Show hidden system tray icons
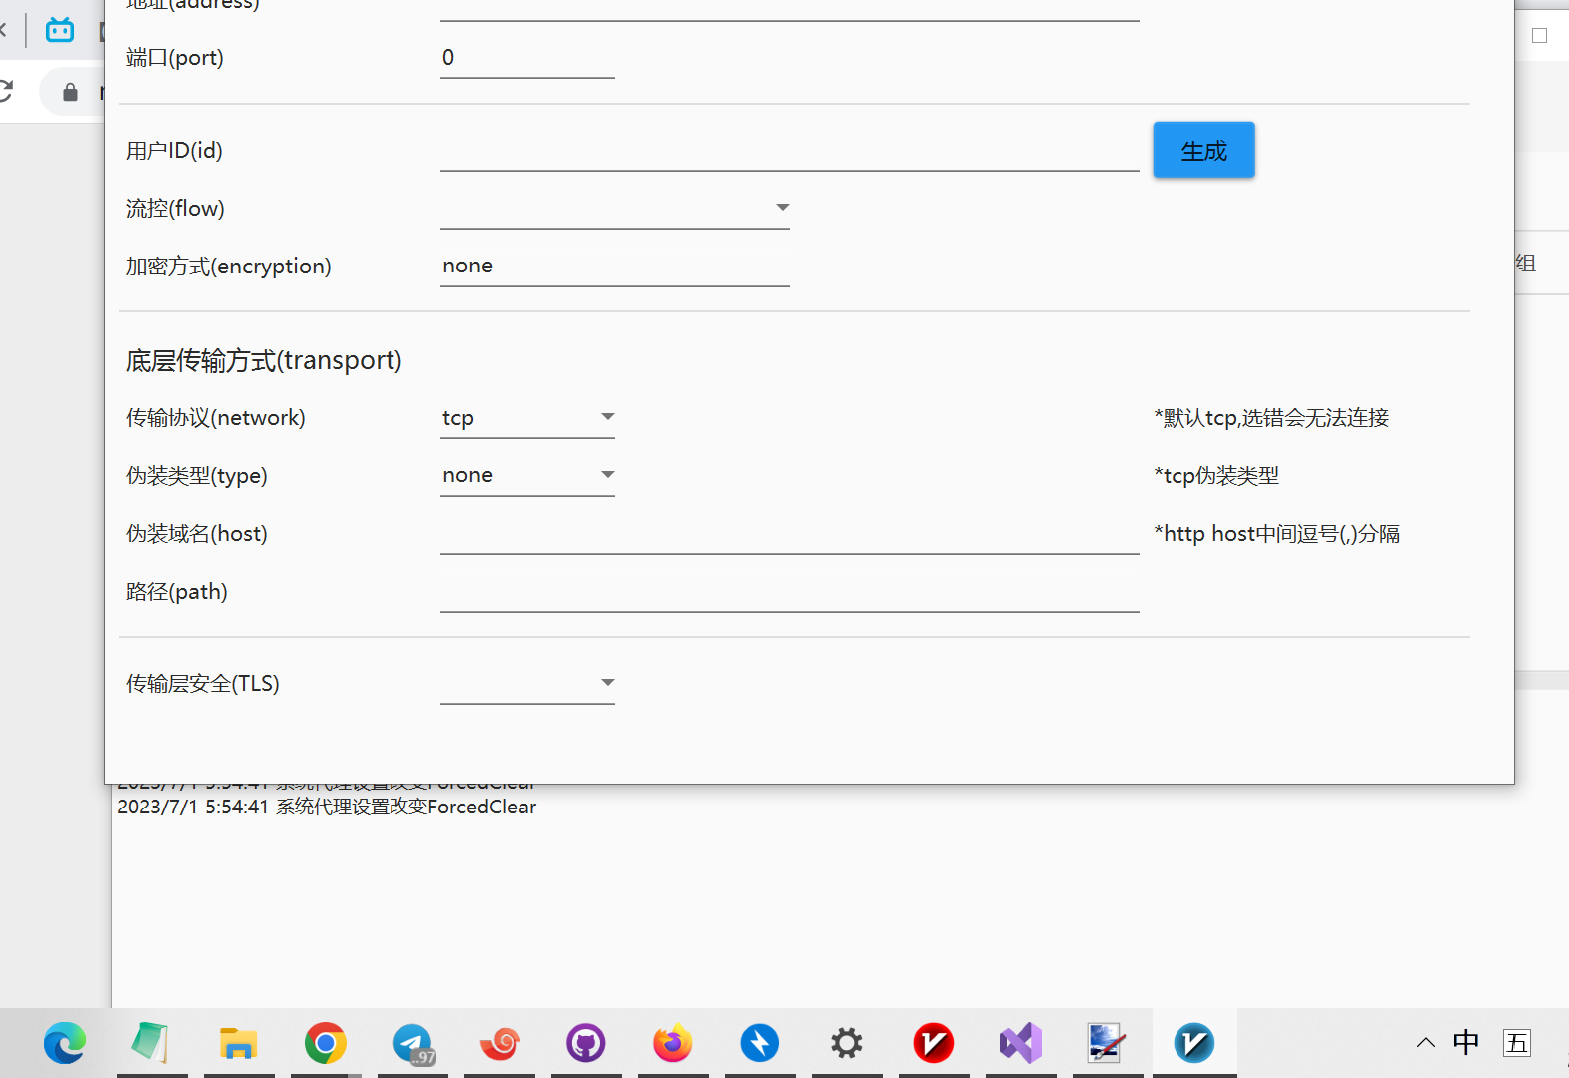1569x1078 pixels. pos(1425,1044)
